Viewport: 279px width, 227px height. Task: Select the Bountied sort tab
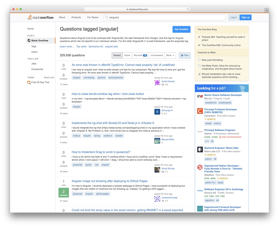pos(140,55)
